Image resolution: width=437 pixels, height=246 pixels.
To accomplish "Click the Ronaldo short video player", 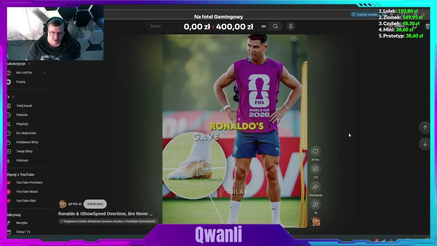I will (x=235, y=131).
